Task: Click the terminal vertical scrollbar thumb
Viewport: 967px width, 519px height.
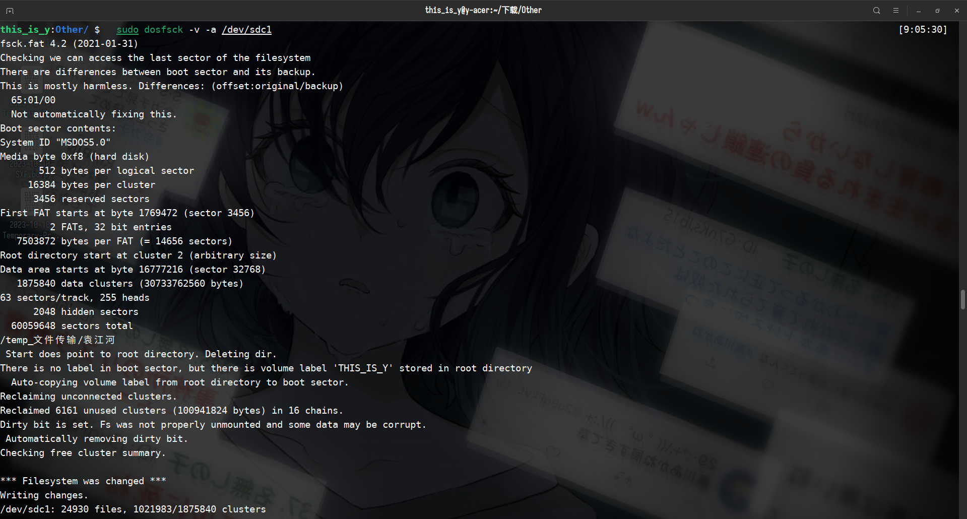Action: coord(963,300)
